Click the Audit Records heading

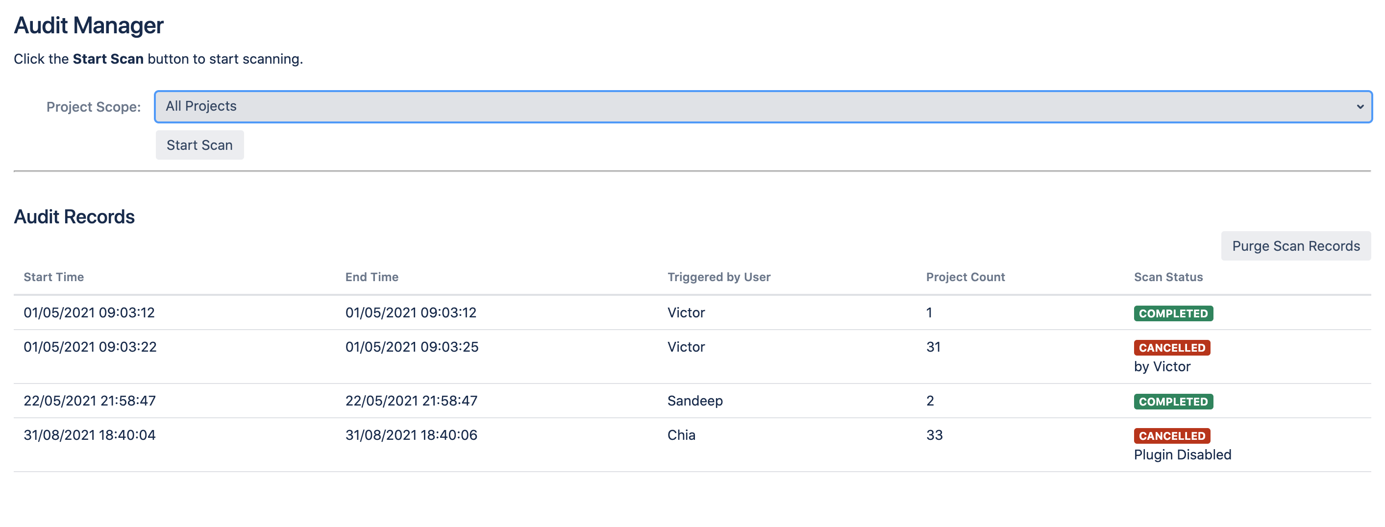[x=74, y=217]
